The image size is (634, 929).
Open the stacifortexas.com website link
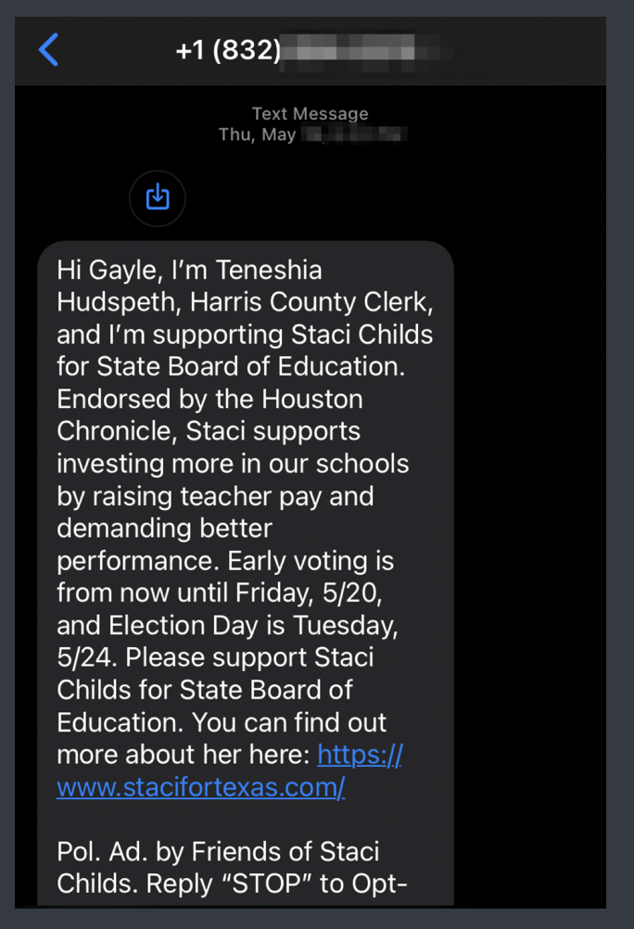tap(201, 787)
